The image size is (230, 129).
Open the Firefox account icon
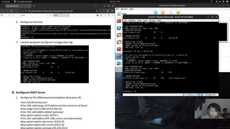108,11
